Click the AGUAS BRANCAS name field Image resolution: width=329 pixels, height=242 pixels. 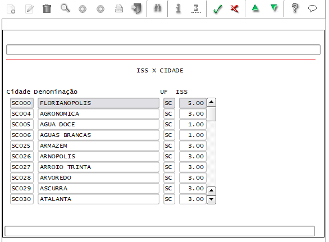[98, 135]
